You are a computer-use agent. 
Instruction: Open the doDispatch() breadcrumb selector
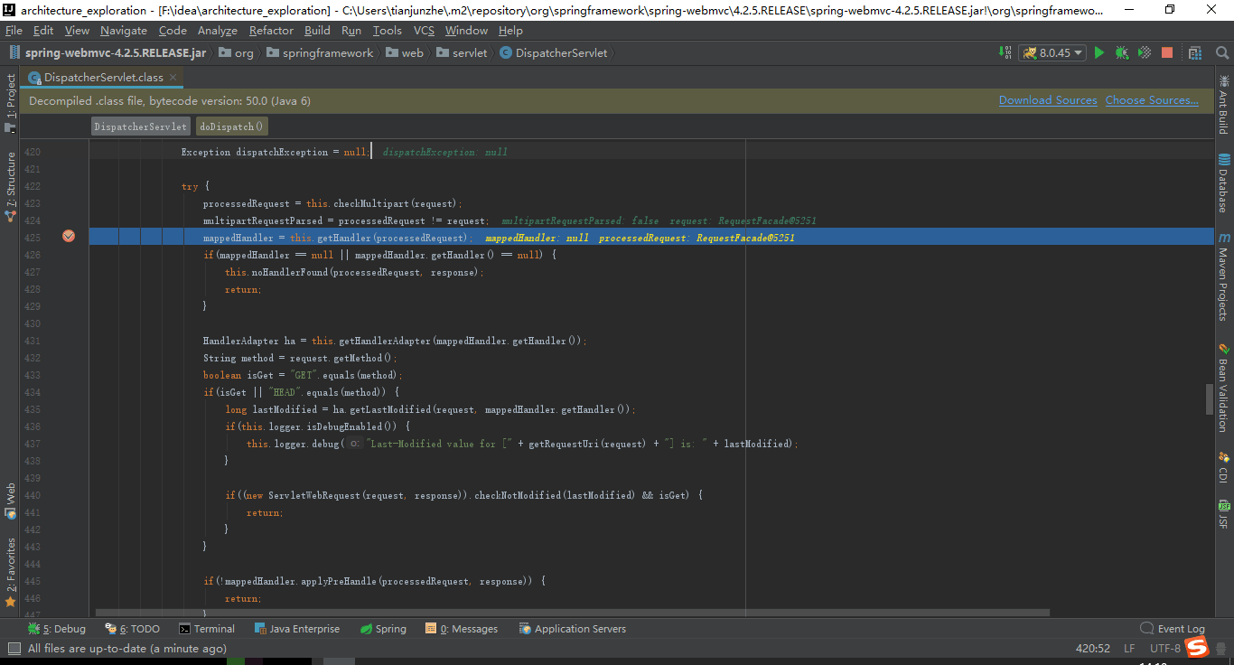pos(231,126)
